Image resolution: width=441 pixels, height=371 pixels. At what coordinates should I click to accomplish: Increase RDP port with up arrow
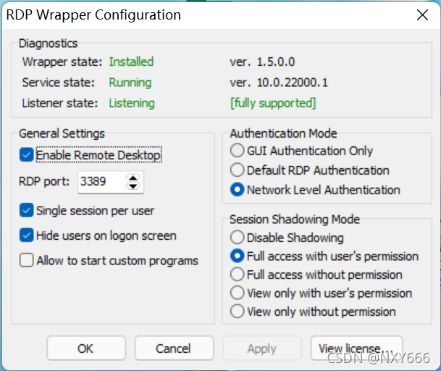(133, 178)
